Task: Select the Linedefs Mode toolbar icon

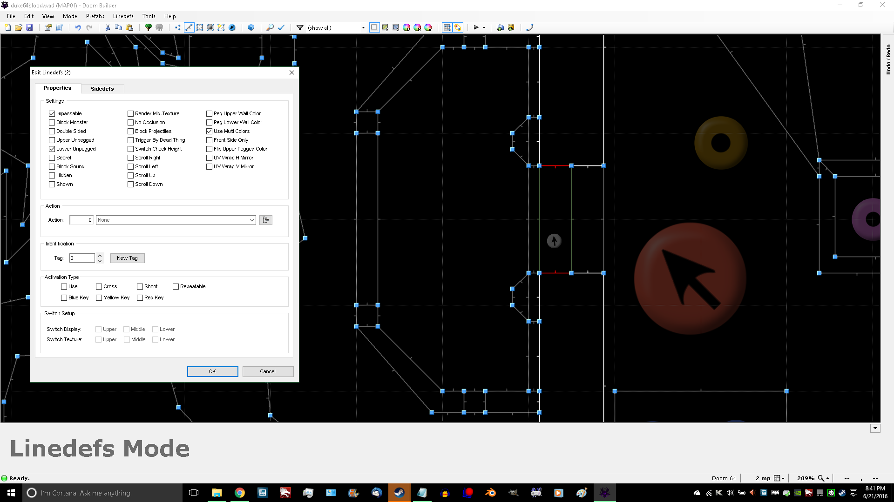Action: (189, 28)
